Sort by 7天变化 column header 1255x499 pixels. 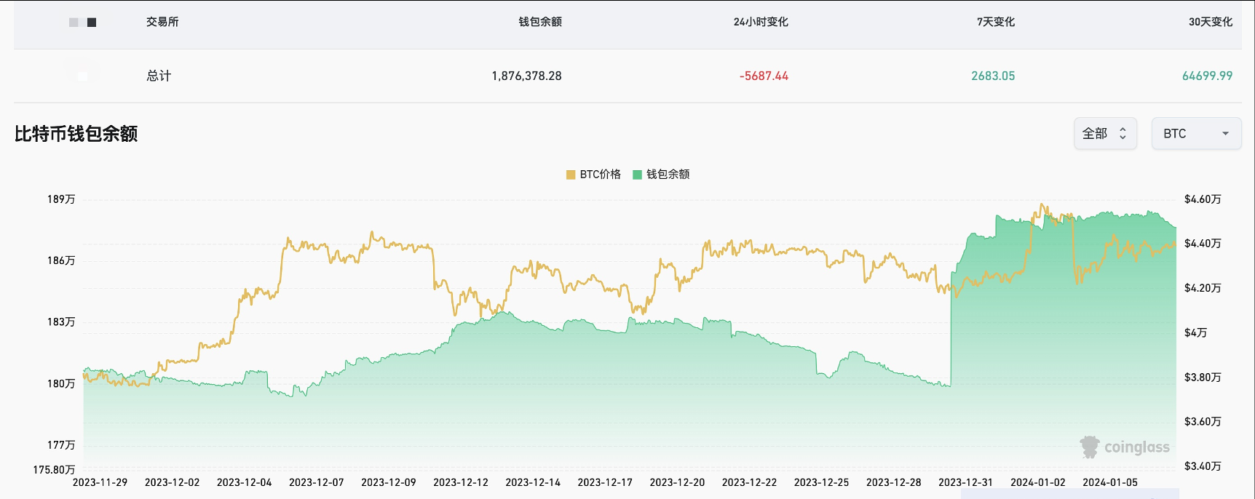996,22
